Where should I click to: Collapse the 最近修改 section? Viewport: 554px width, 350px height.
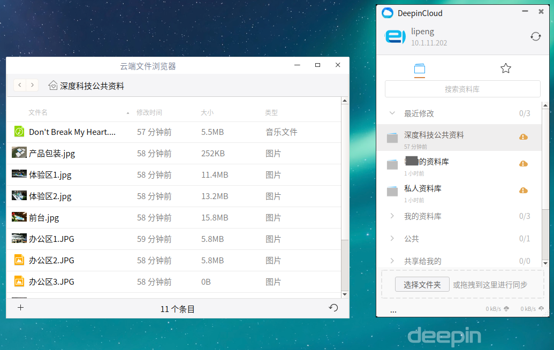click(x=392, y=113)
